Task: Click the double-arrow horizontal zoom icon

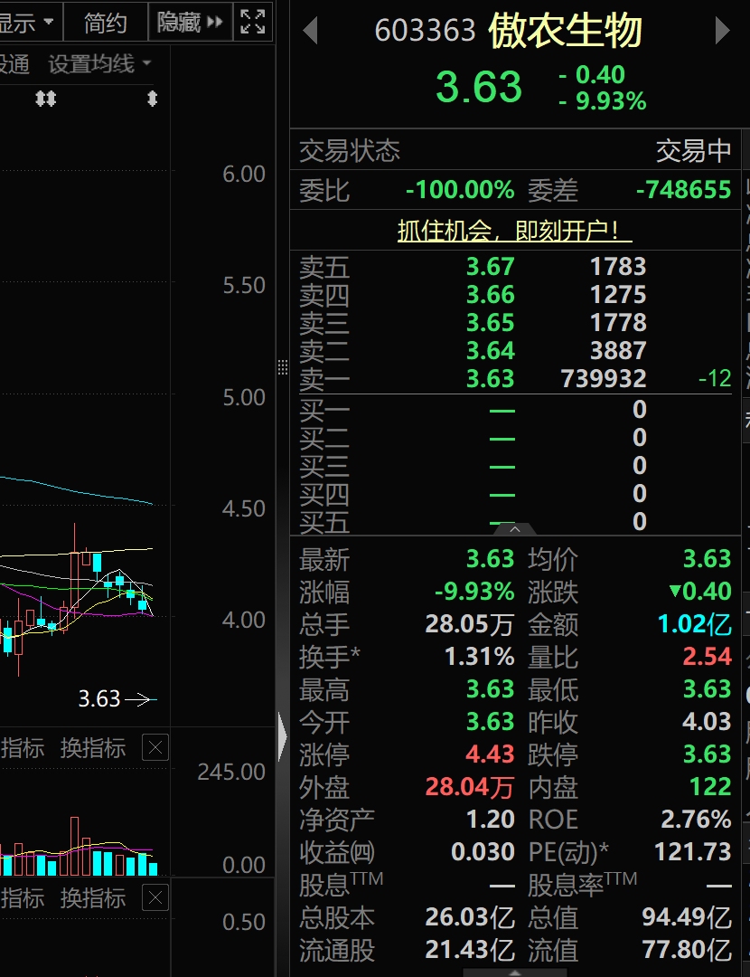Action: 46,99
